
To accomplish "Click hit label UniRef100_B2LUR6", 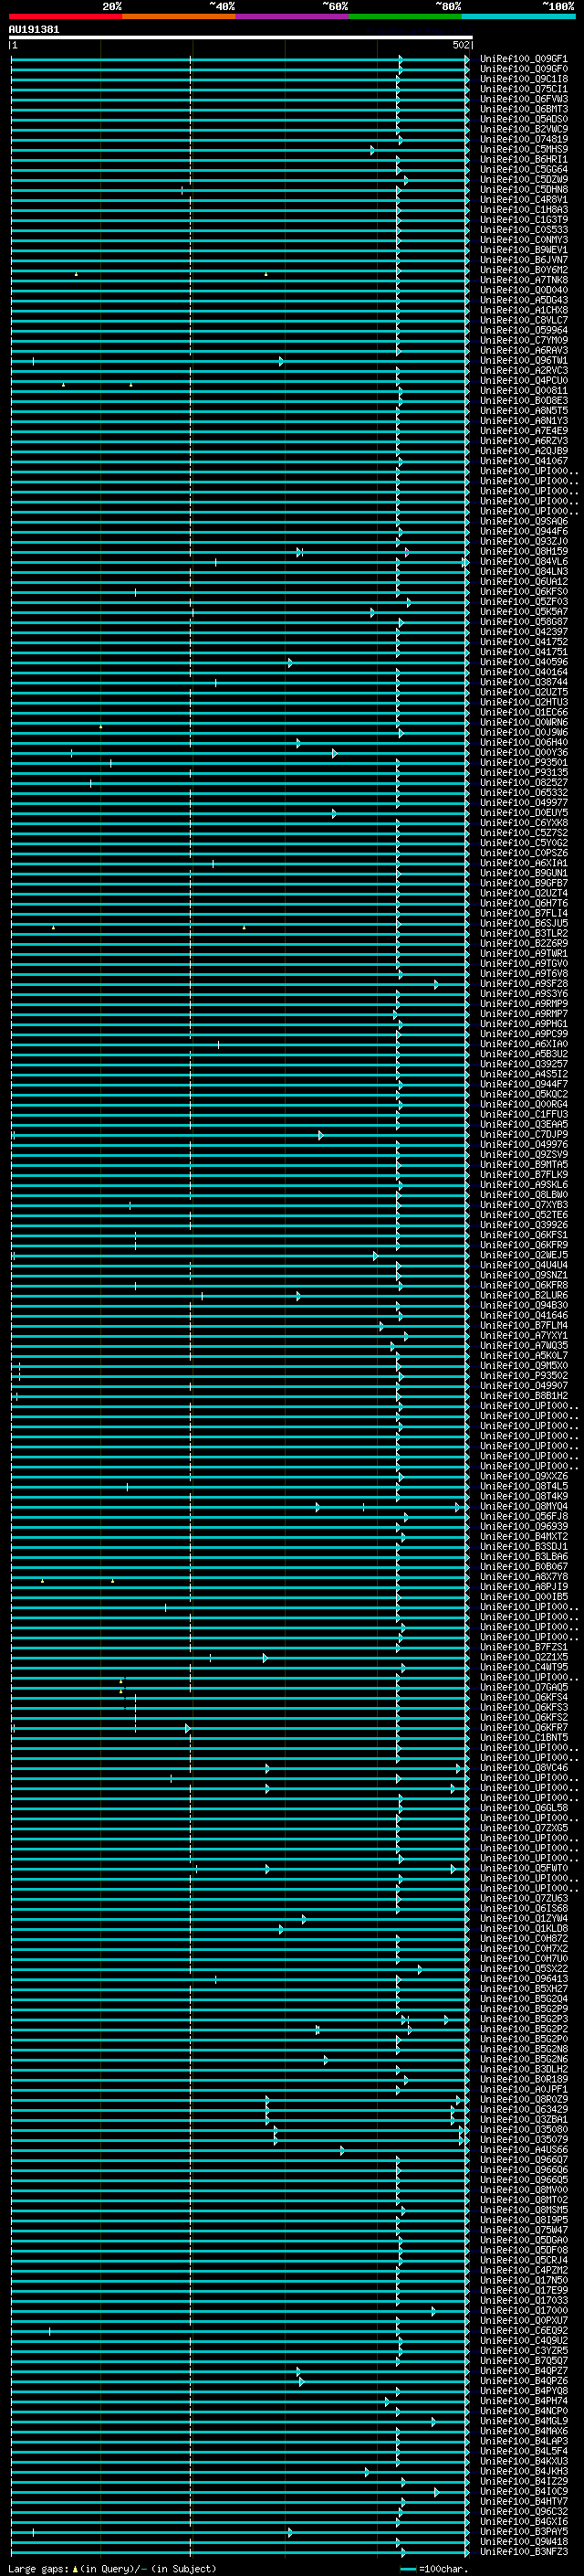I will coord(524,1296).
